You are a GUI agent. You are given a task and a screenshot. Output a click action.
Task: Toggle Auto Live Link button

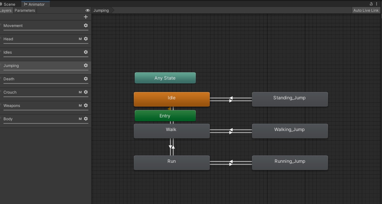366,10
